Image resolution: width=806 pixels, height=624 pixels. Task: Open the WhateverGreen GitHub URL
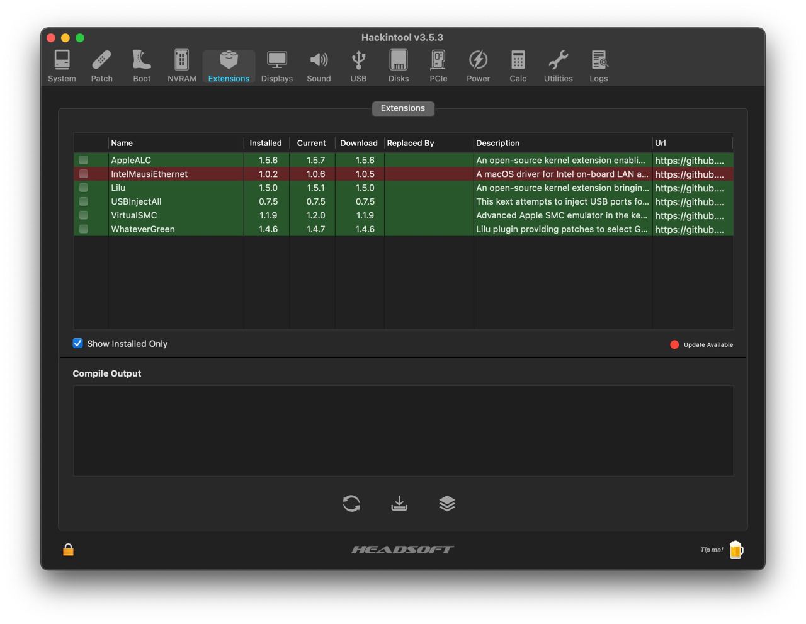pos(690,230)
